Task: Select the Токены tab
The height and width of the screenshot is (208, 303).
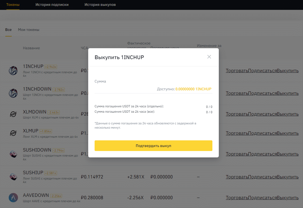Action: pyautogui.click(x=13, y=5)
